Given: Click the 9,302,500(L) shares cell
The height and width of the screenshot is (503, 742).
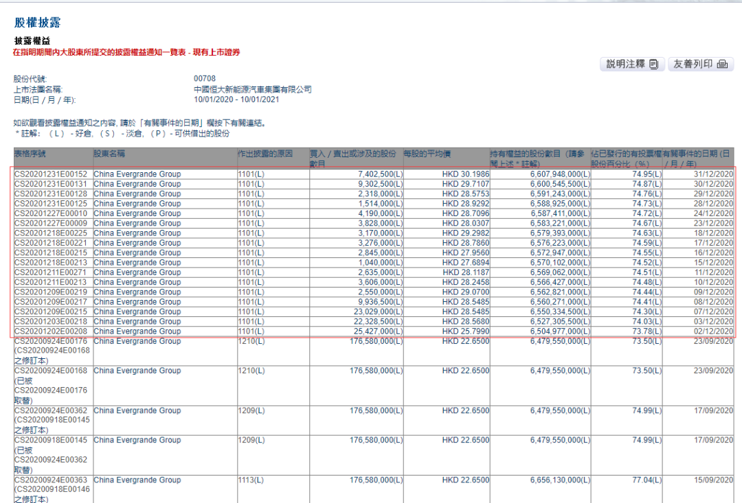Looking at the screenshot, I should pos(380,184).
